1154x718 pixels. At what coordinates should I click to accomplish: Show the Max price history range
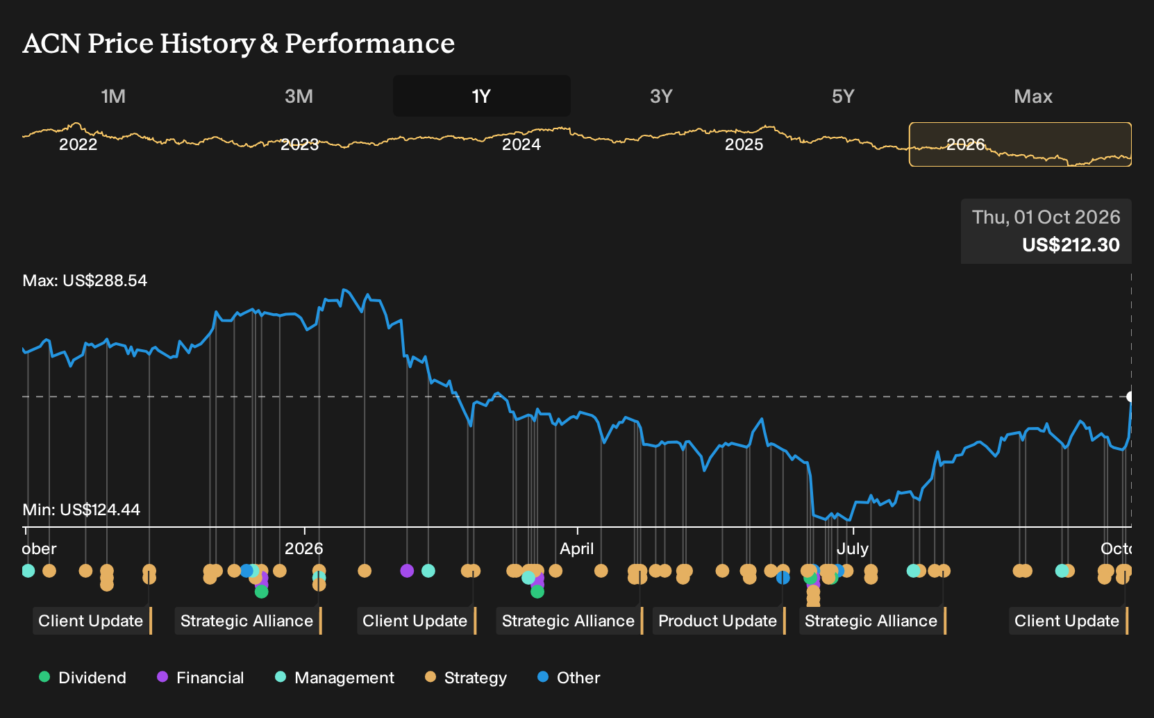tap(1033, 96)
